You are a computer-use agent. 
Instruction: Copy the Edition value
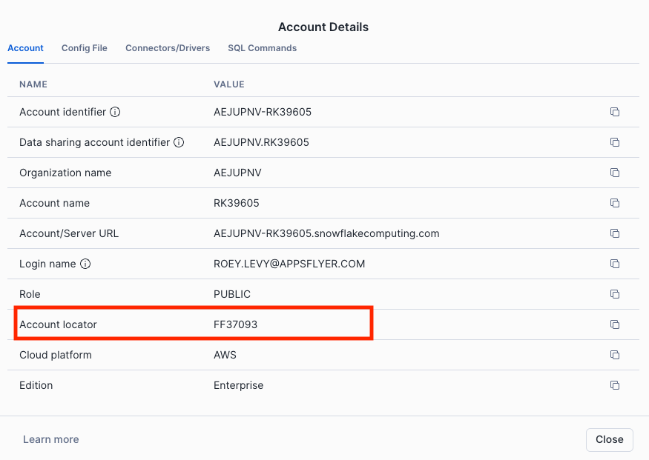(x=614, y=385)
